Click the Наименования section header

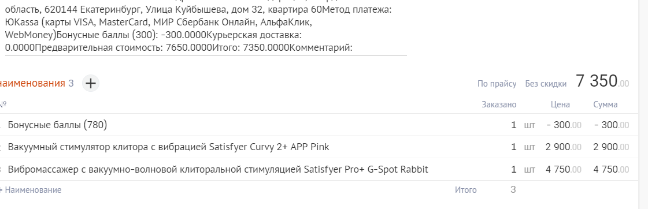32,84
